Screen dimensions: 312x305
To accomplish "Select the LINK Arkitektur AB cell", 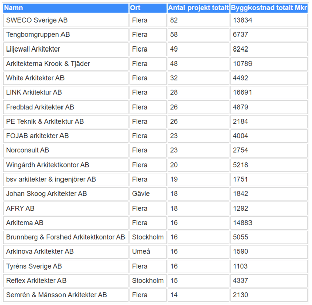I will [x=66, y=93].
